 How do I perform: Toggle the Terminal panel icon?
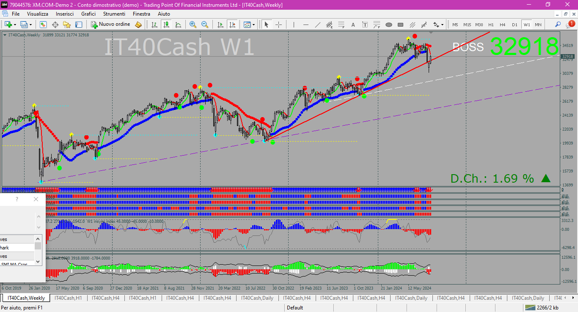[x=79, y=25]
